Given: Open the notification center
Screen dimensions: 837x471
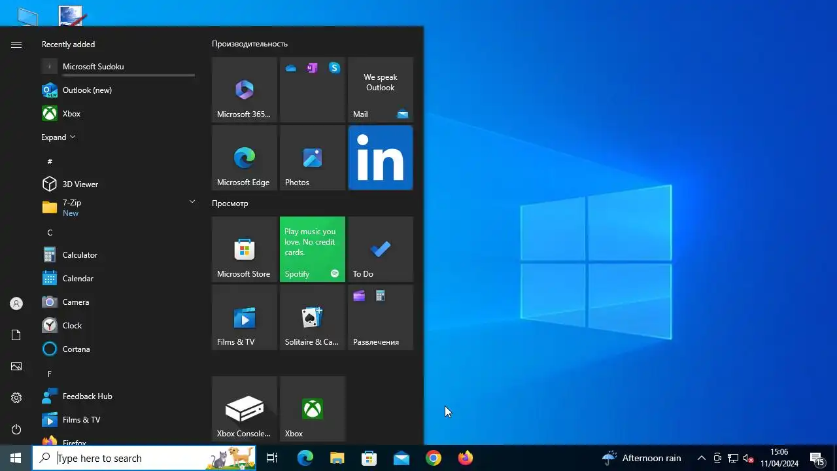Looking at the screenshot, I should tap(817, 458).
